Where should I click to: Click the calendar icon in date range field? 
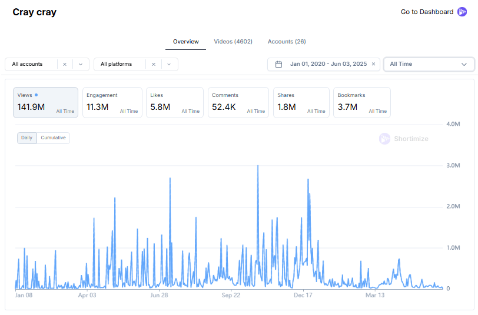pyautogui.click(x=278, y=64)
